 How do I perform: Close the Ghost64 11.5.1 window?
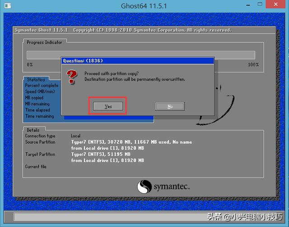(x=275, y=4)
